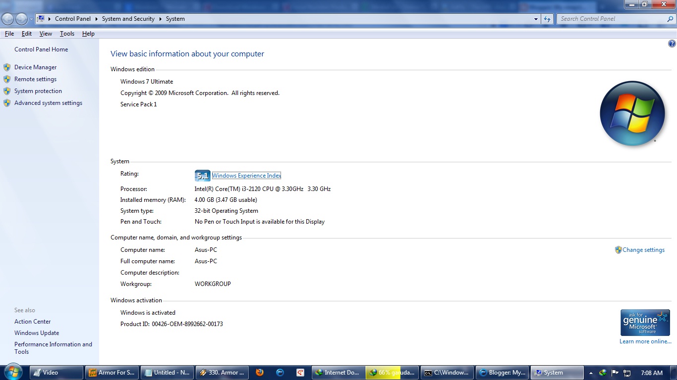The width and height of the screenshot is (677, 380).
Task: Open Action Center link
Action: click(33, 322)
